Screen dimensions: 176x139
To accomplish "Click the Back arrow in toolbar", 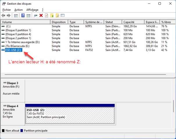I will 3,15.
